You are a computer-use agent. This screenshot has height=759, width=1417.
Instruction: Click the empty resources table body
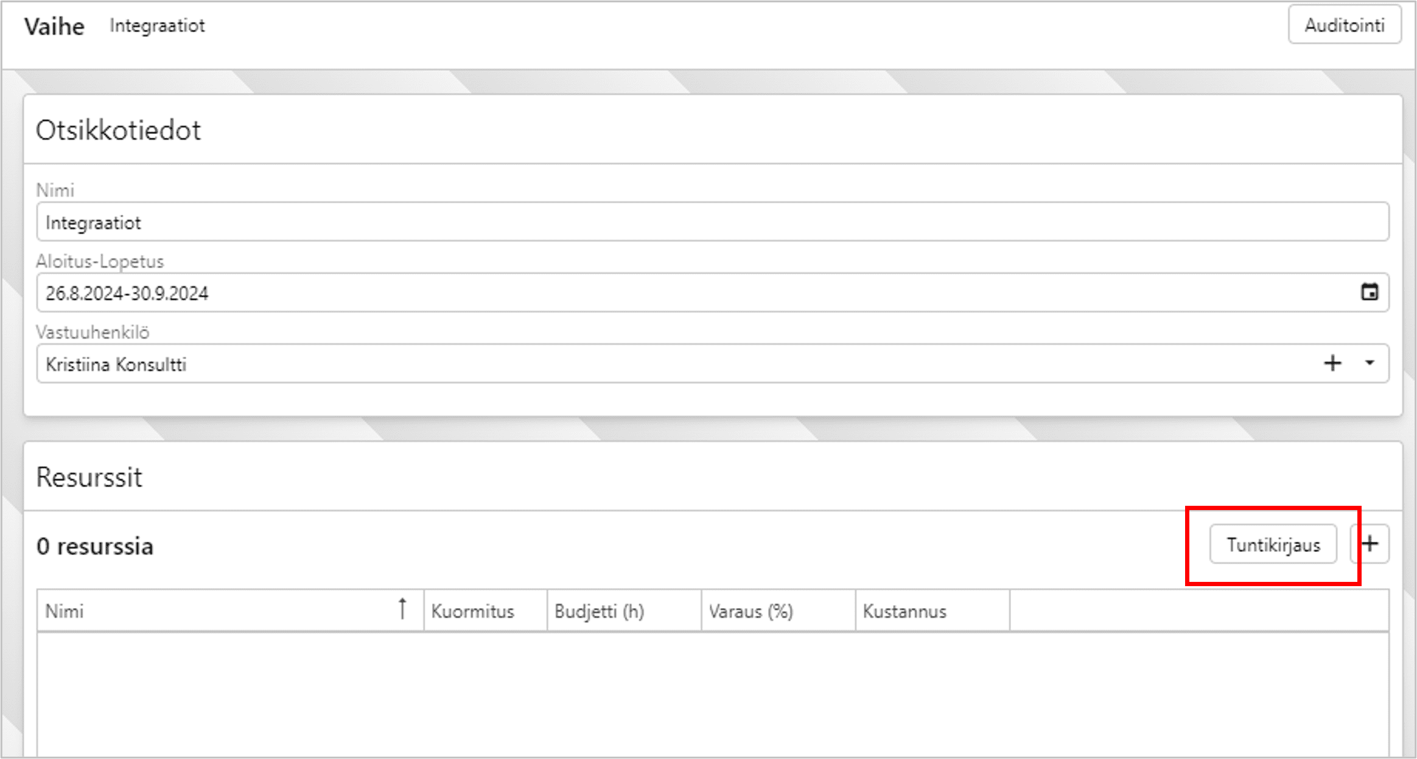(x=712, y=694)
